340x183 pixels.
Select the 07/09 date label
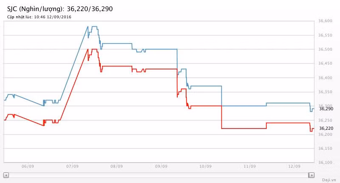(x=72, y=166)
